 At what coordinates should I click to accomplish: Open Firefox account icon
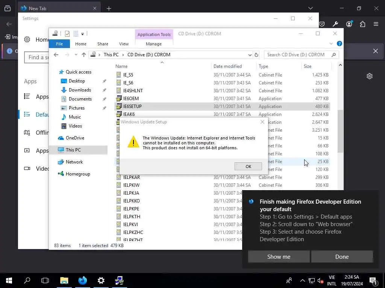coord(349,24)
